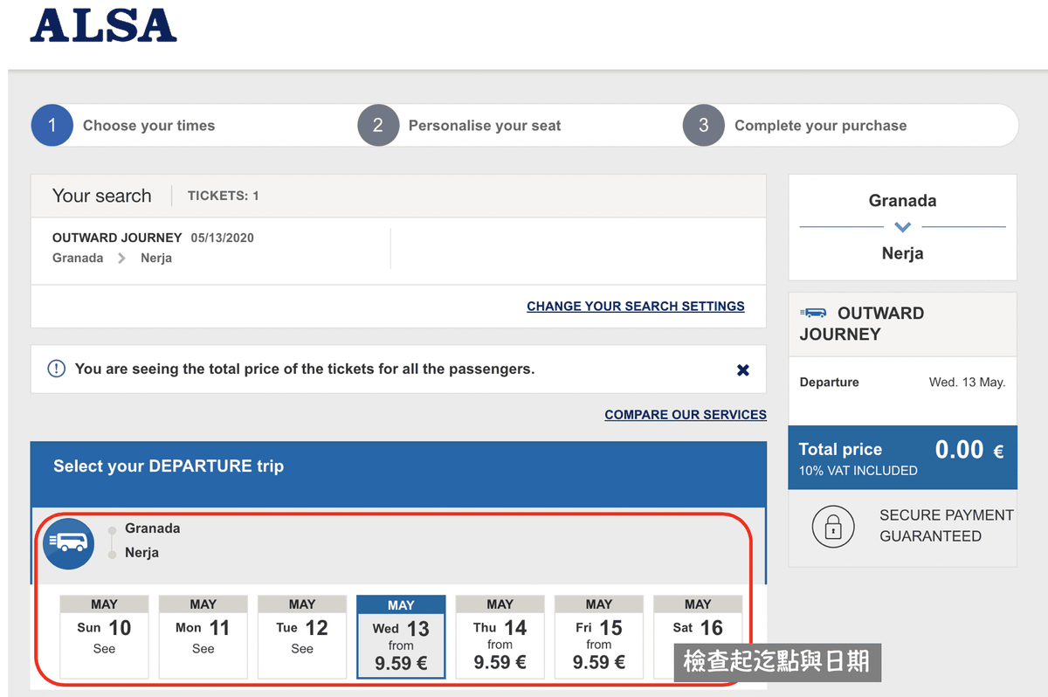Screen dimensions: 1048x697
Task: Click the 10% VAT INCLUDED text
Action: pyautogui.click(x=858, y=471)
